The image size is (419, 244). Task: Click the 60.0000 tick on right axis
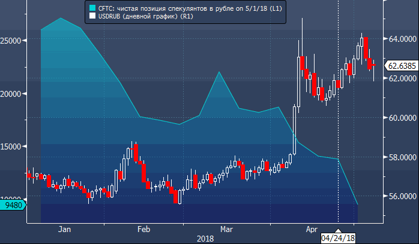pos(401,118)
